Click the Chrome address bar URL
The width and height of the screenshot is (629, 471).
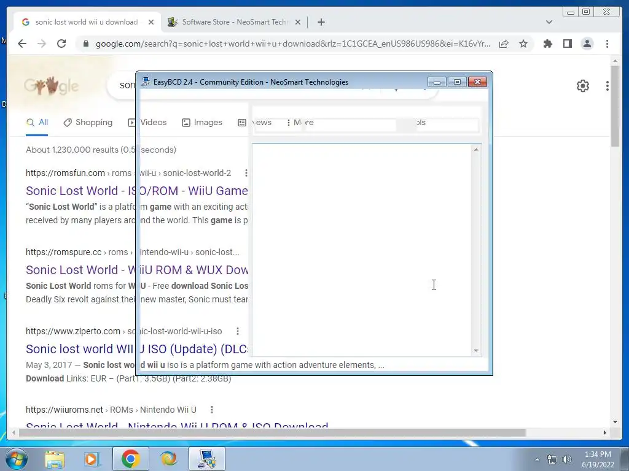293,44
